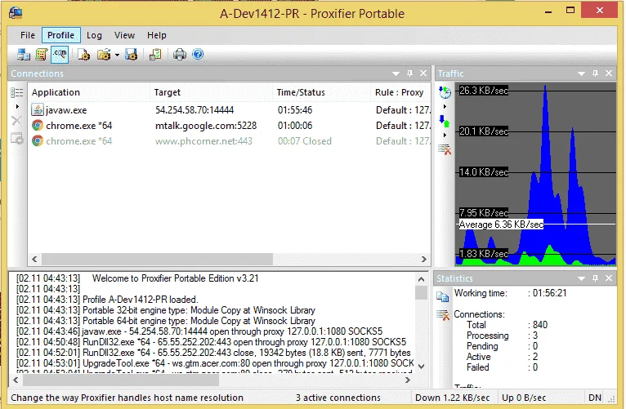
Task: Sort by the Target column header
Action: tap(211, 92)
